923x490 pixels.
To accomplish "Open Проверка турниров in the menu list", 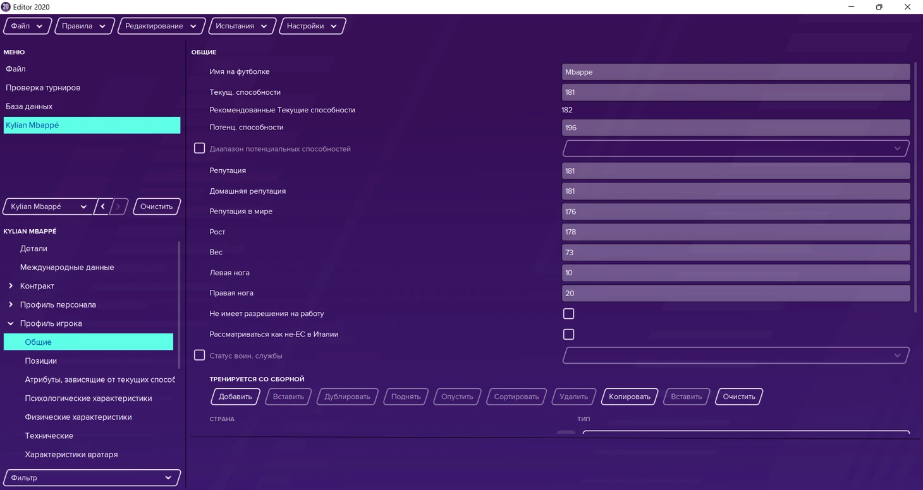I will point(92,88).
